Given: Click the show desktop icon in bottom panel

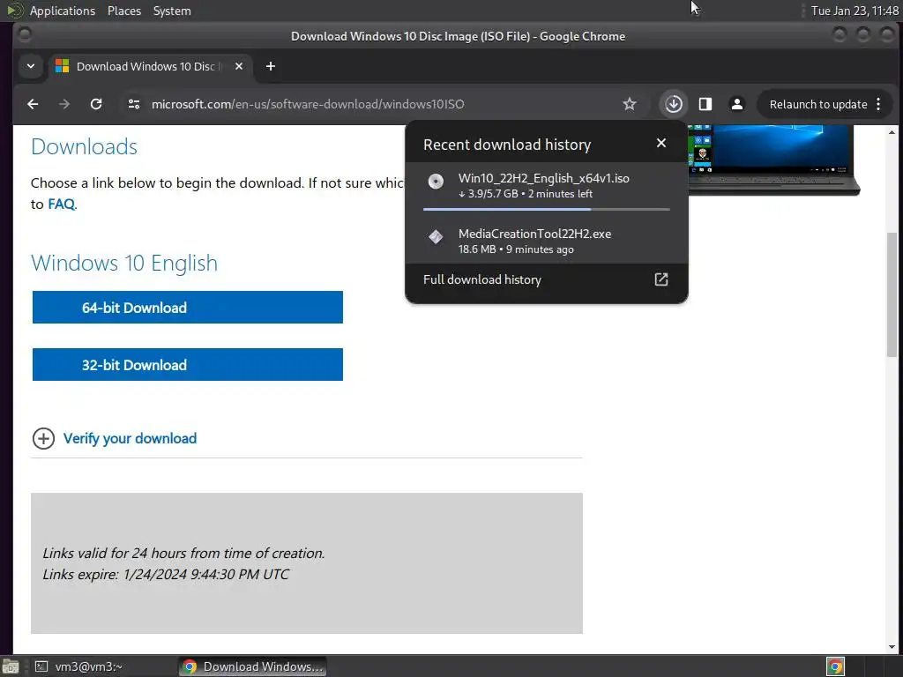Looking at the screenshot, I should pos(10,666).
